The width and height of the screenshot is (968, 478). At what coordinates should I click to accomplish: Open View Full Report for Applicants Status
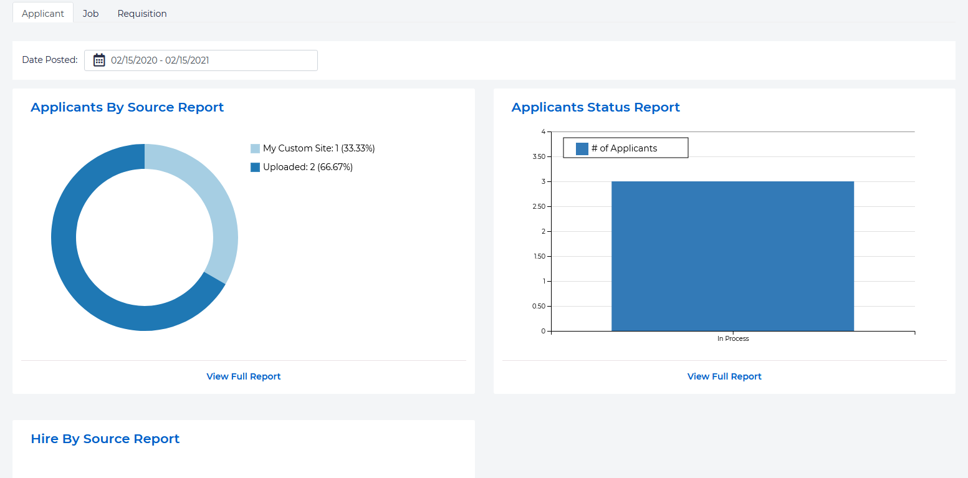pyautogui.click(x=724, y=376)
